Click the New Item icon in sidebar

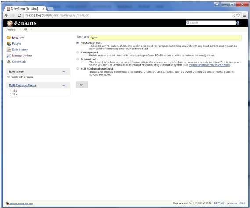pos(8,38)
